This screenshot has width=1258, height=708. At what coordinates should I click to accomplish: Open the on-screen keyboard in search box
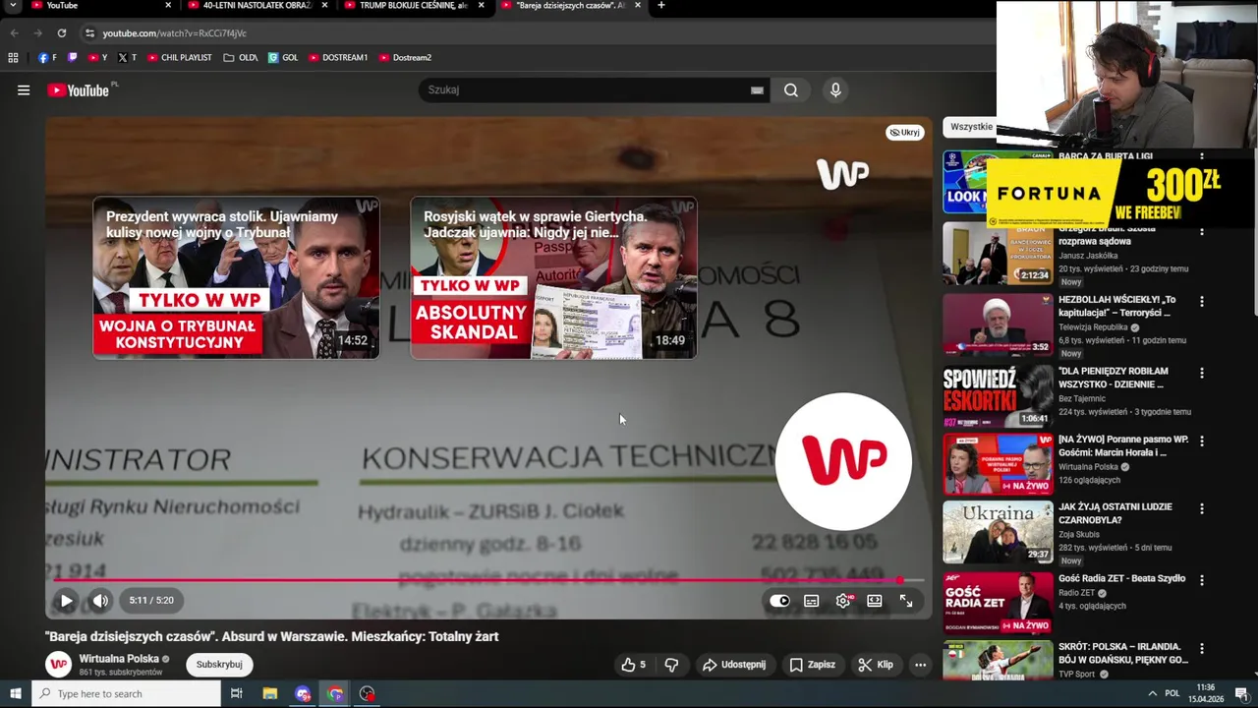click(x=757, y=90)
